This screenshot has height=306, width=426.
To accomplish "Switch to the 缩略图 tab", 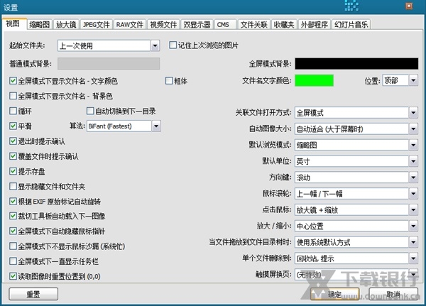I will [39, 25].
